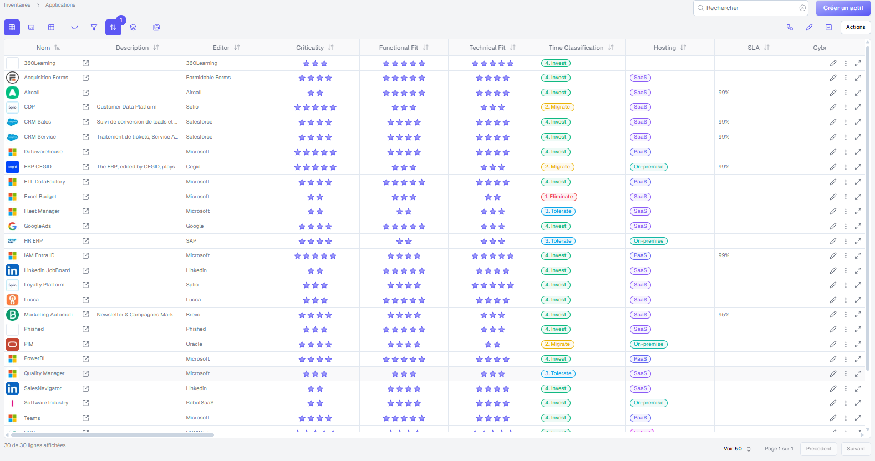
Task: Click the 95% SLA value
Action: (724, 315)
